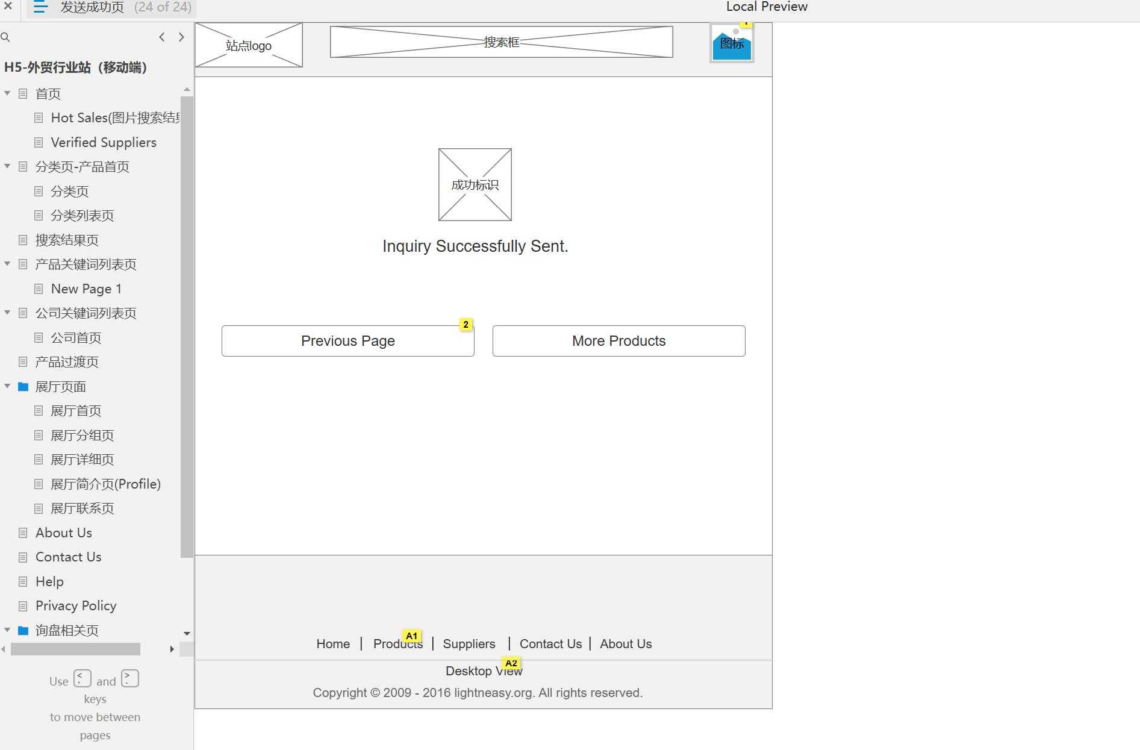Click the search magnifier icon in sidebar
This screenshot has height=750, width=1140.
pos(5,37)
